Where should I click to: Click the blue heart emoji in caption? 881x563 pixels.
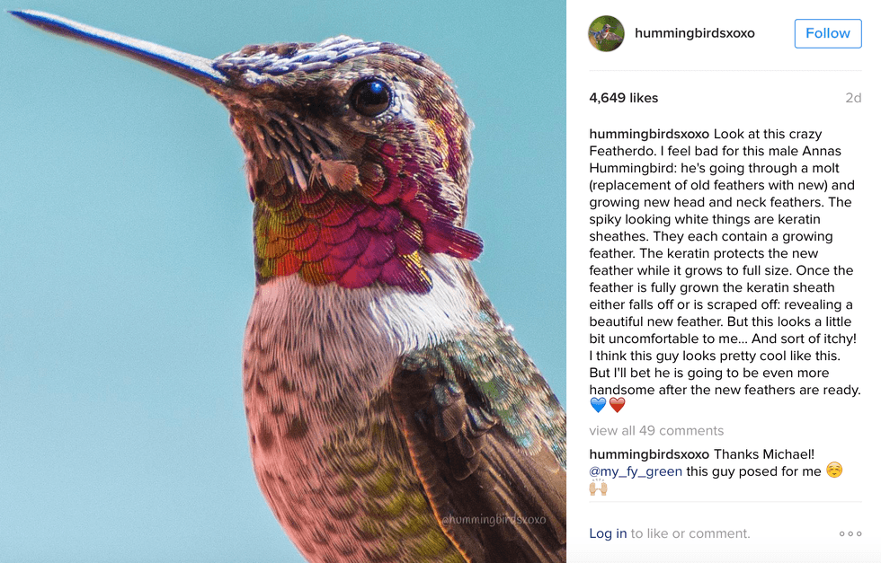(599, 406)
